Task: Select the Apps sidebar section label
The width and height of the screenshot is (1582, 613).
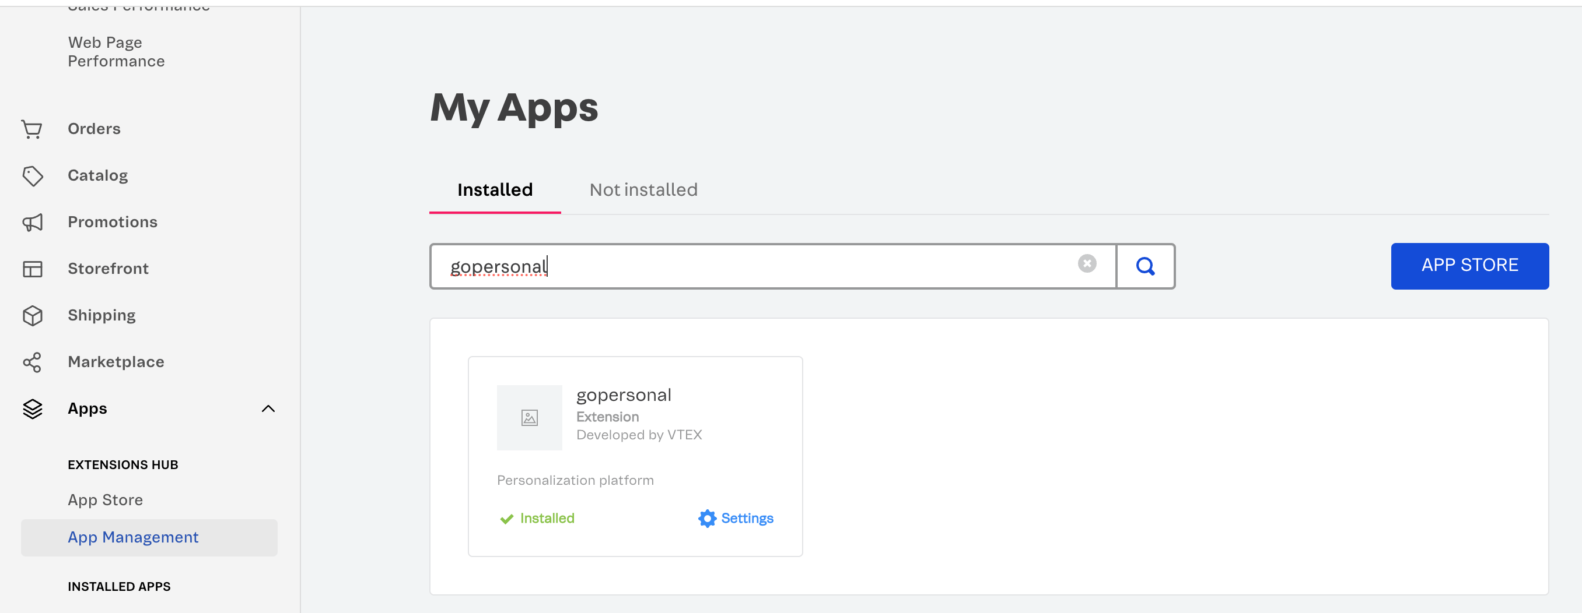Action: click(x=87, y=408)
